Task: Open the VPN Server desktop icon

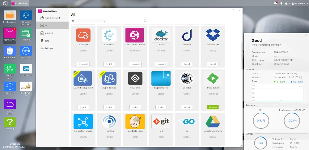Action: [x=26, y=51]
